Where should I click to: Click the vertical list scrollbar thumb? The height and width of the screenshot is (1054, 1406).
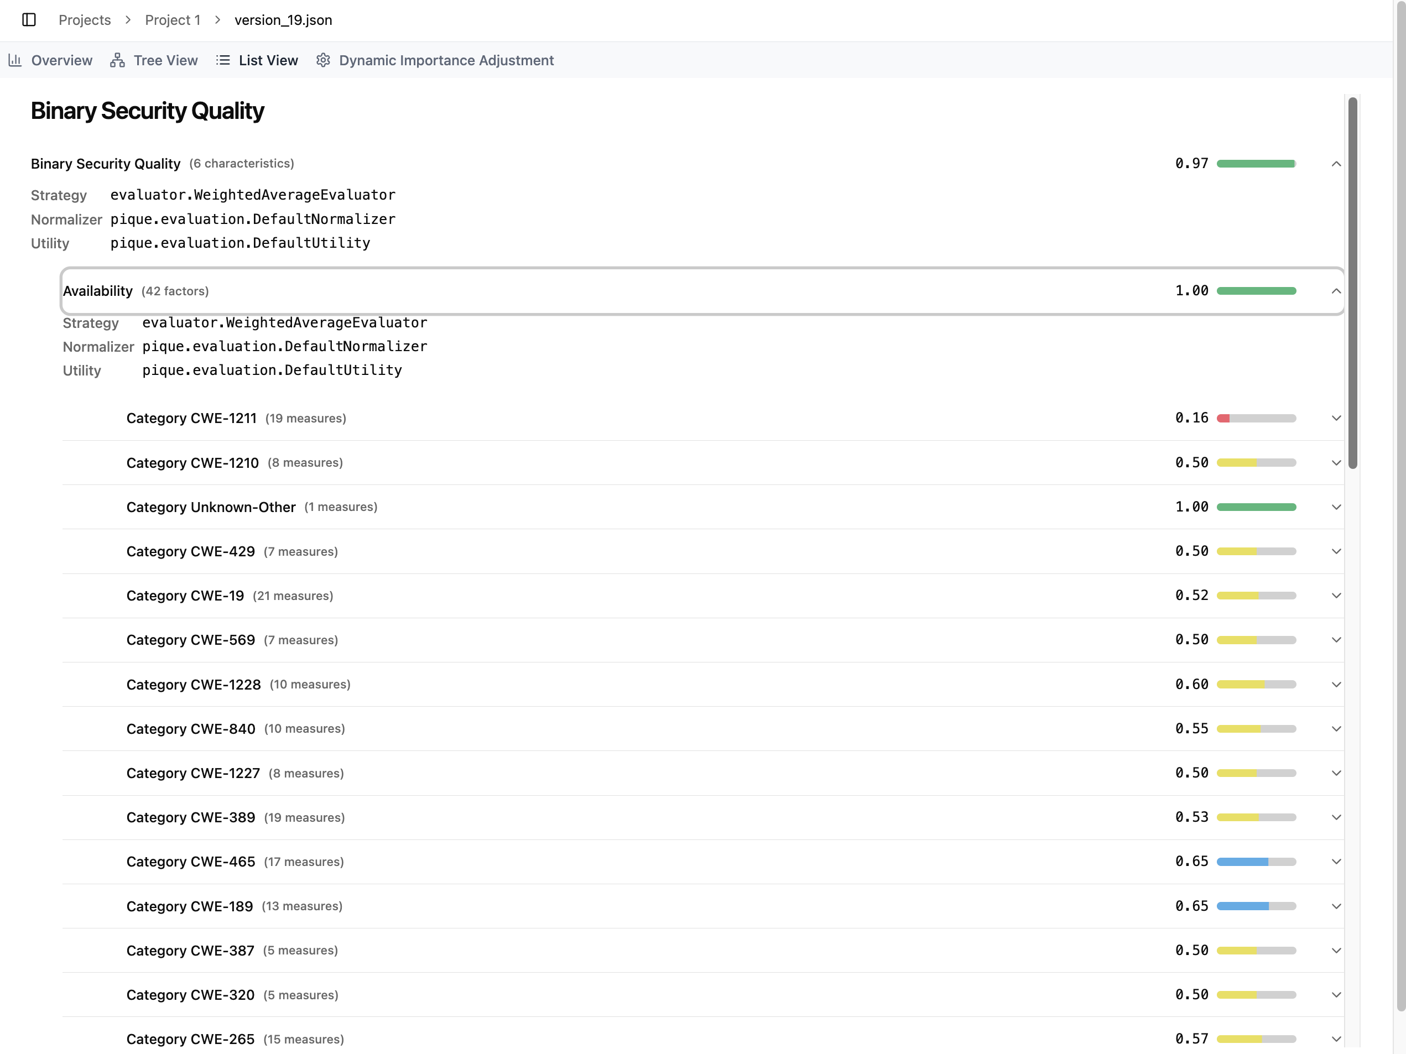coord(1352,283)
